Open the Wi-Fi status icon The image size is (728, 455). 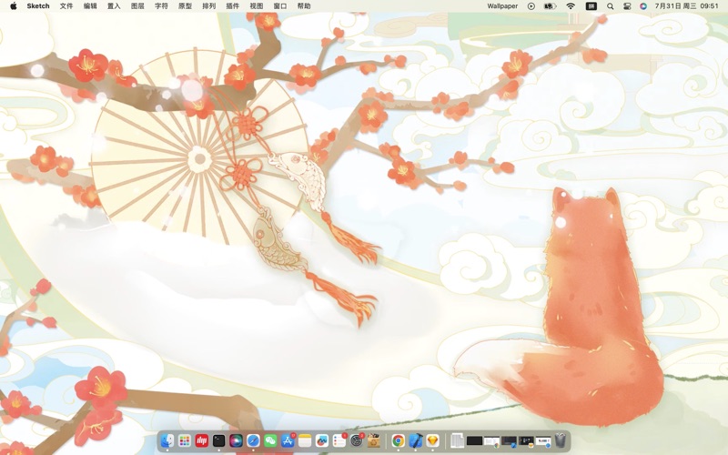click(x=571, y=5)
